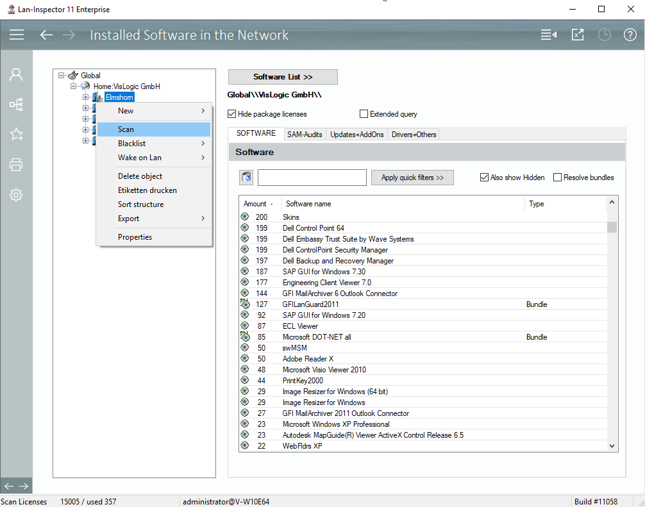Click the printer icon in sidebar
The width and height of the screenshot is (645, 507).
click(16, 165)
